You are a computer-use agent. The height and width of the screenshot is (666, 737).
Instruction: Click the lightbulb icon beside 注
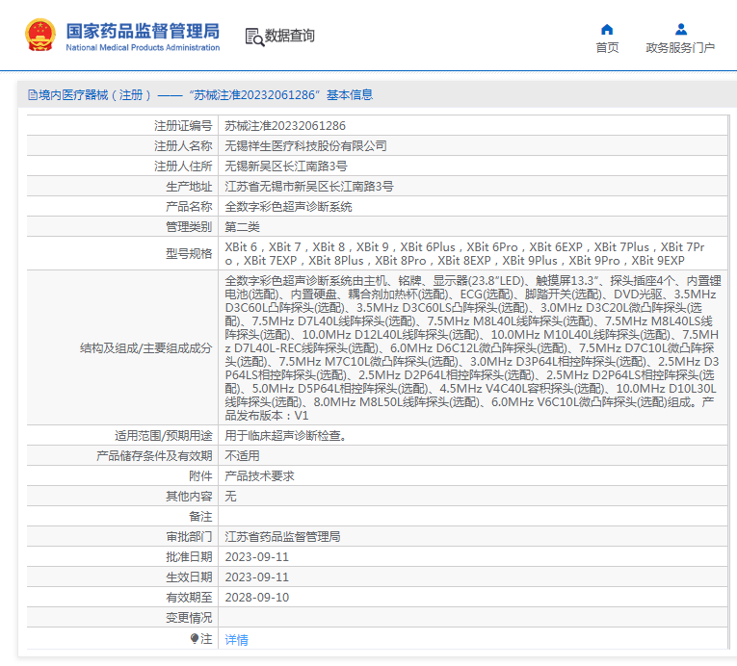(195, 638)
